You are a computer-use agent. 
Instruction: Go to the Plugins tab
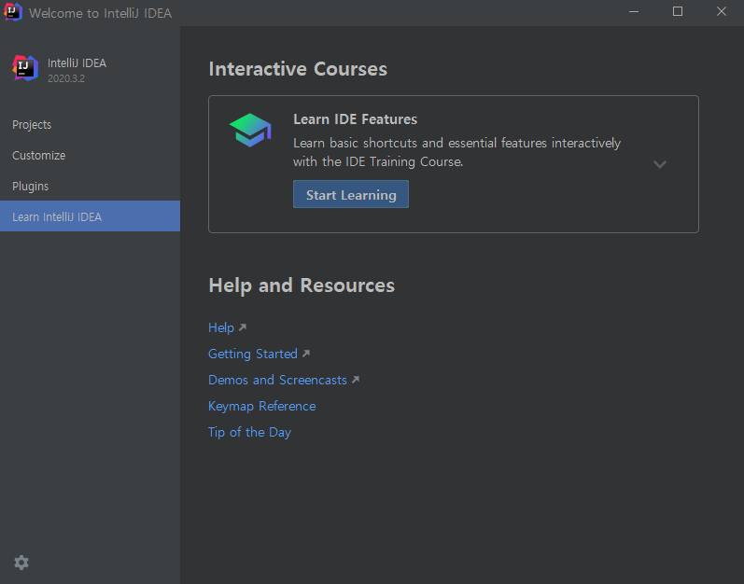point(91,187)
